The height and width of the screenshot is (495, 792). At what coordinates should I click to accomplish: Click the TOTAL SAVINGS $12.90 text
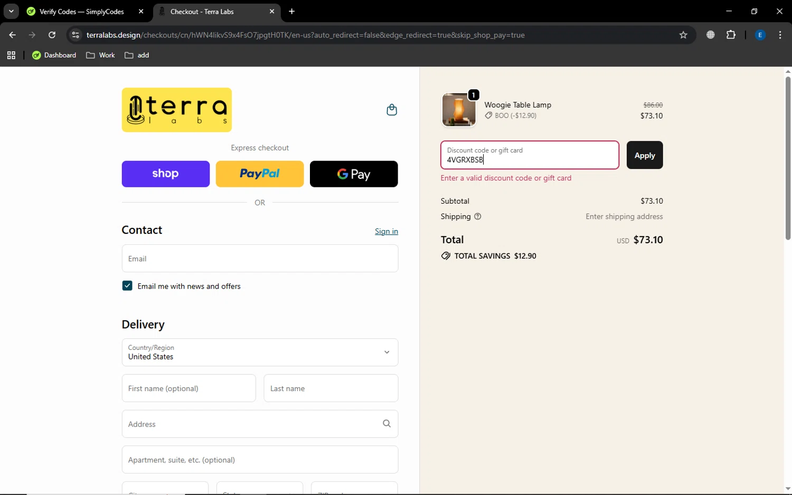click(495, 256)
